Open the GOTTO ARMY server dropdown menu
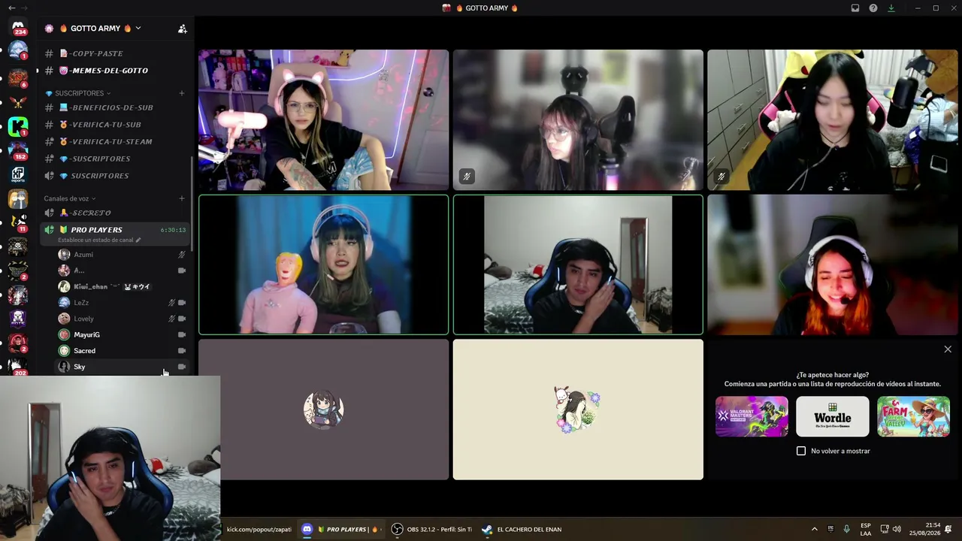The image size is (962, 541). tap(138, 29)
